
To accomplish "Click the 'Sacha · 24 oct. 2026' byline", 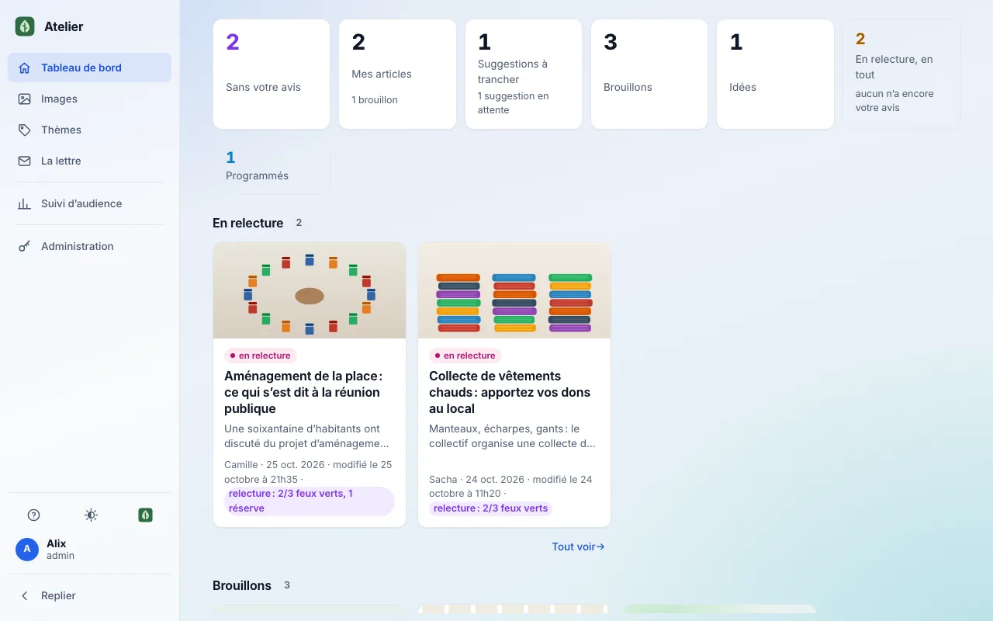I will click(x=510, y=486).
